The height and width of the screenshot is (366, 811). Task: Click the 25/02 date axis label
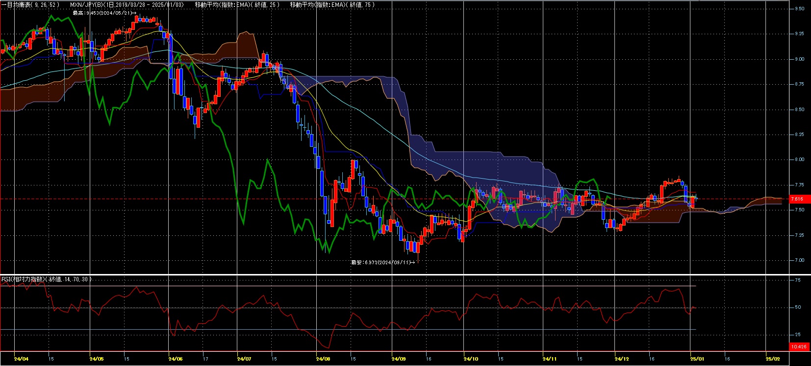[x=773, y=359]
